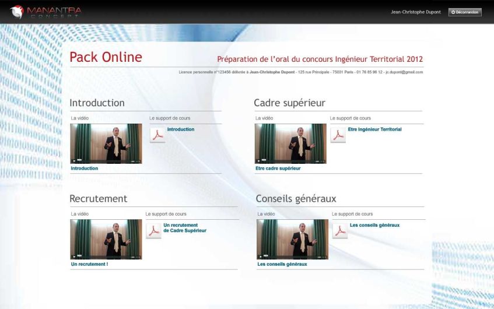Screen dimensions: 494x309
Task: Open Les conseils généraux link below the video
Action: 282,264
